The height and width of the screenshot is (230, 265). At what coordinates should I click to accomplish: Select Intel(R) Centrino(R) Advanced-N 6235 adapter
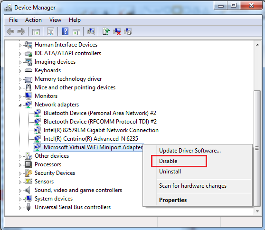click(91, 139)
